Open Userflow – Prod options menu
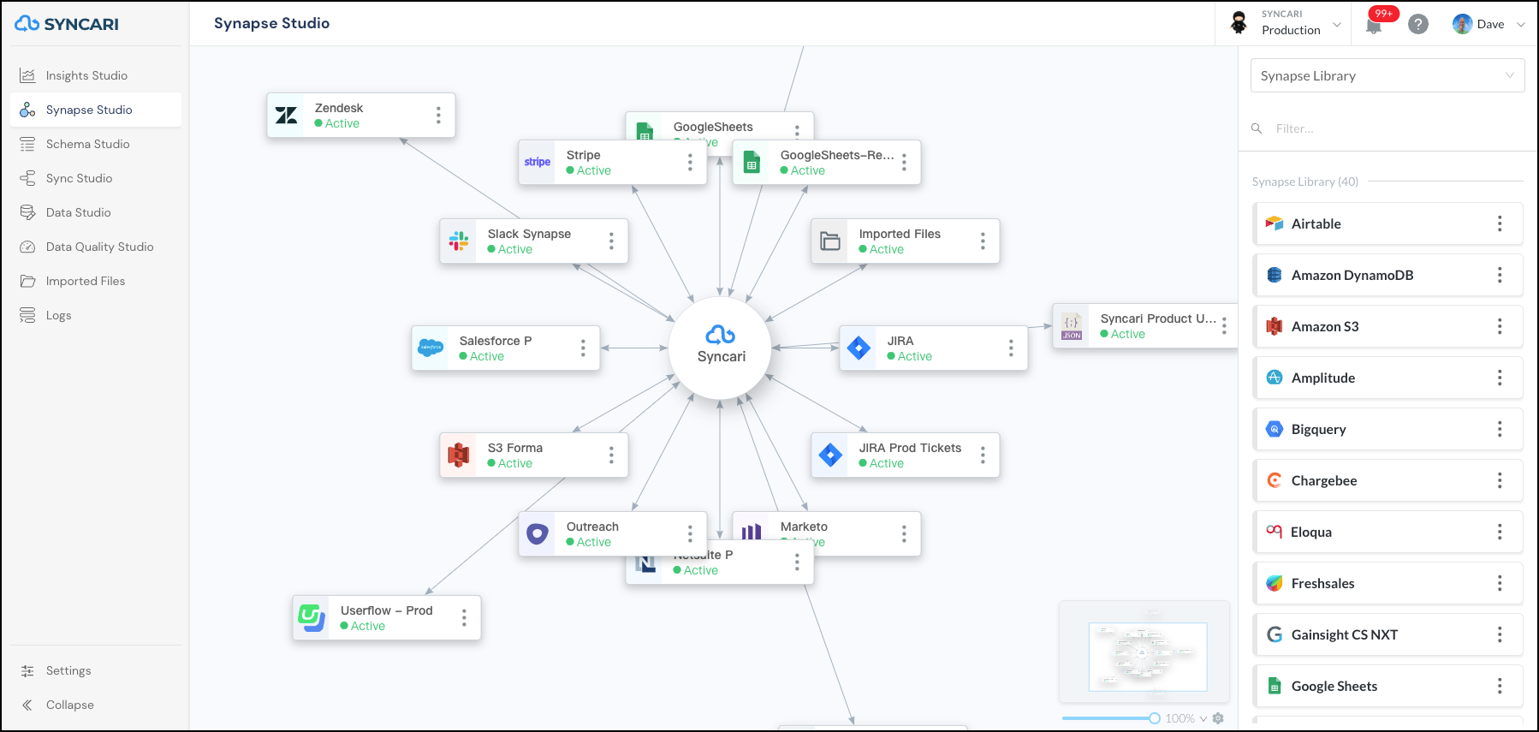 click(464, 618)
